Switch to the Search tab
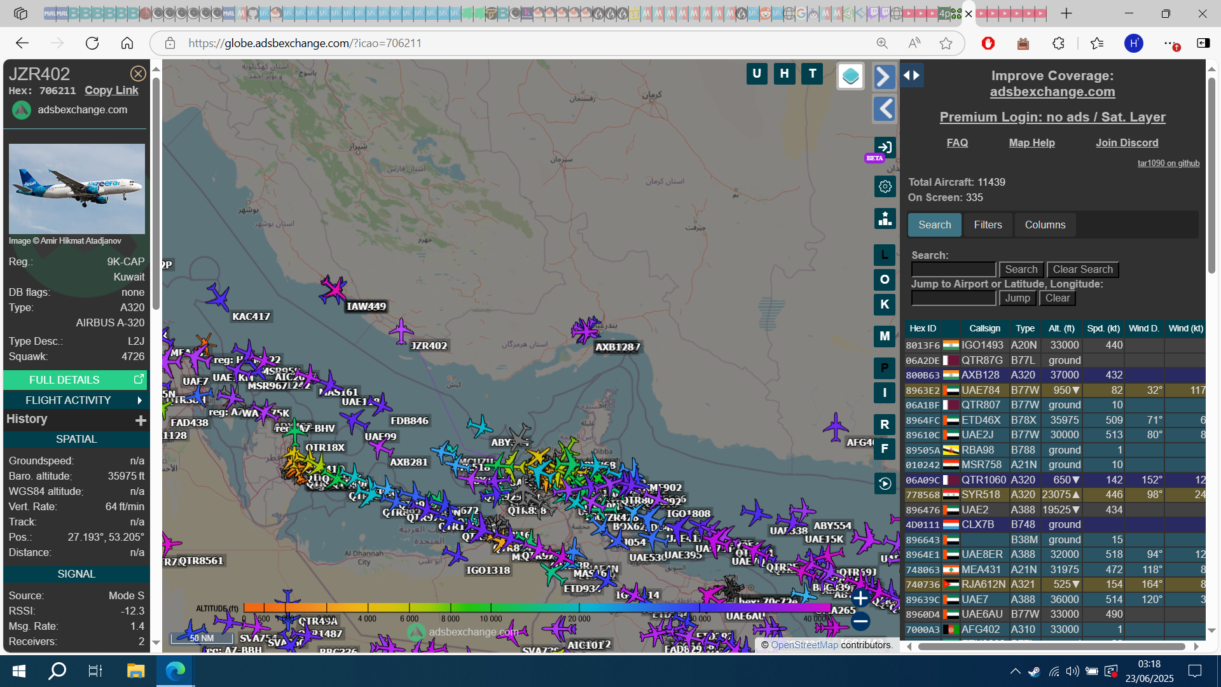 click(x=934, y=225)
